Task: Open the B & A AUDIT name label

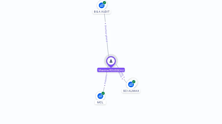Action: click(102, 12)
